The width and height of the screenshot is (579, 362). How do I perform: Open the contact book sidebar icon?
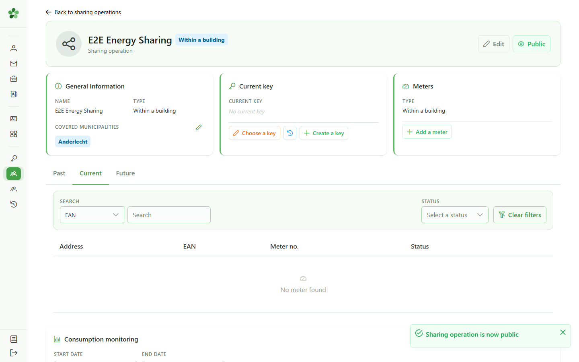[x=14, y=94]
